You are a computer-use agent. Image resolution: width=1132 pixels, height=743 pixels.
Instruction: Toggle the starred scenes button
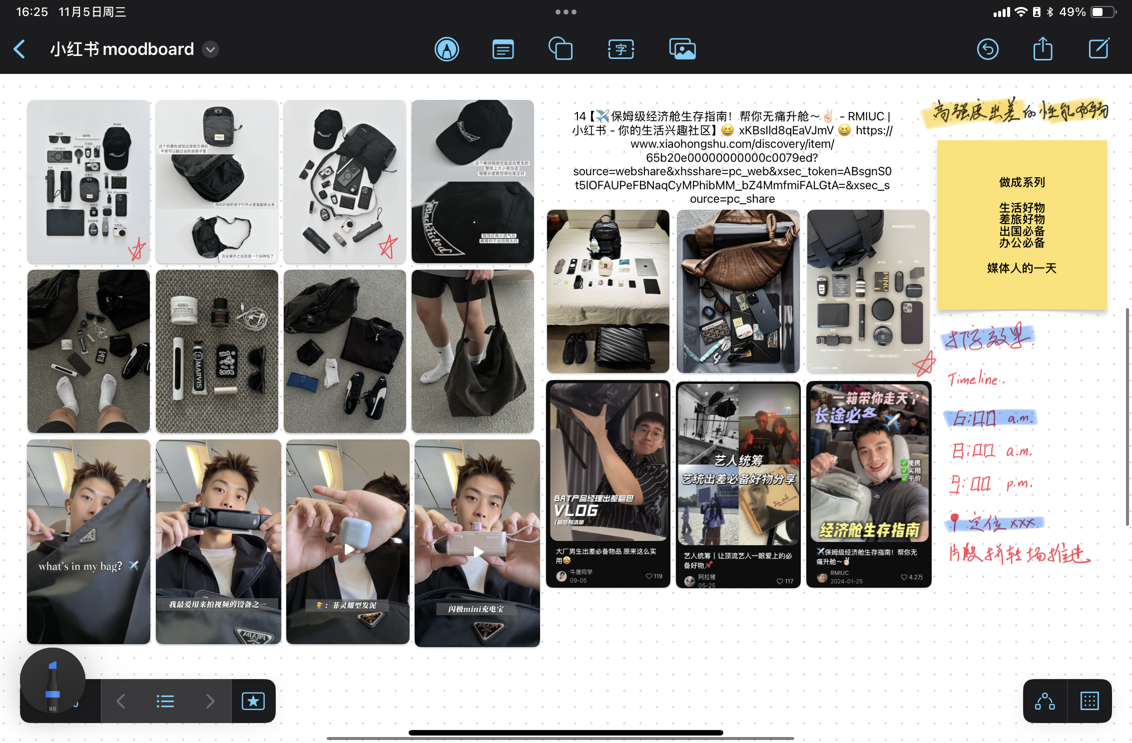[253, 701]
